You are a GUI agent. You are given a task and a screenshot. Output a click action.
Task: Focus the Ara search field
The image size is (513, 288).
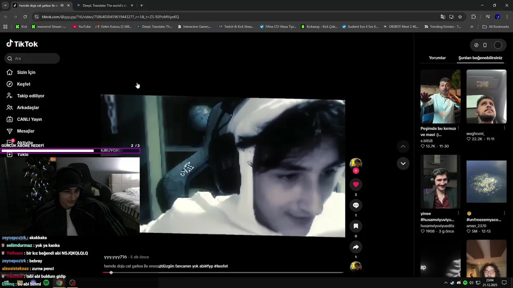point(32,58)
